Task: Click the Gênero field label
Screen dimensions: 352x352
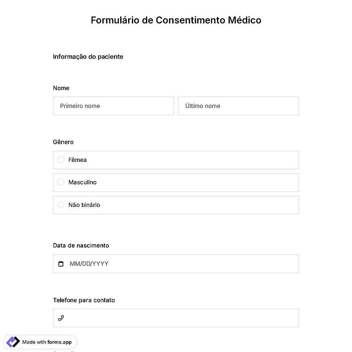Action: pyautogui.click(x=63, y=142)
